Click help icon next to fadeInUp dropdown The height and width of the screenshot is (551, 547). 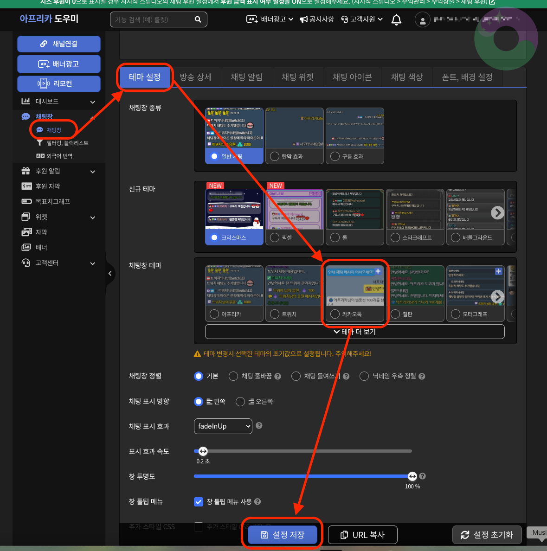[x=259, y=426]
